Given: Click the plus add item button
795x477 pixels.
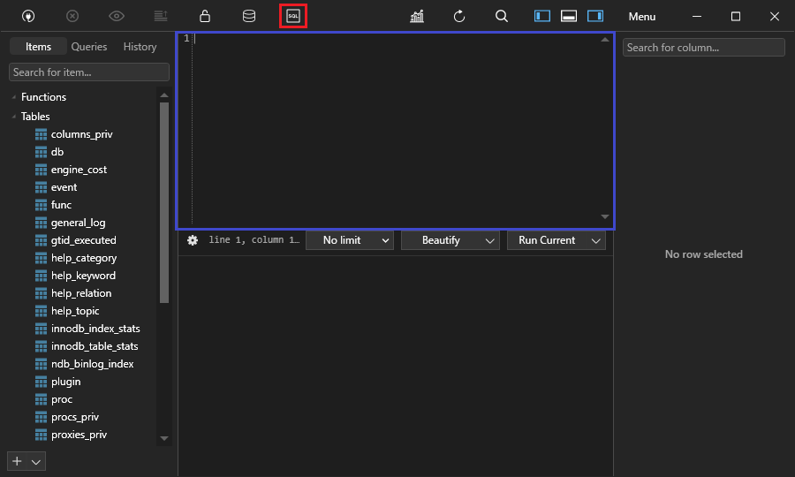Looking at the screenshot, I should (18, 461).
